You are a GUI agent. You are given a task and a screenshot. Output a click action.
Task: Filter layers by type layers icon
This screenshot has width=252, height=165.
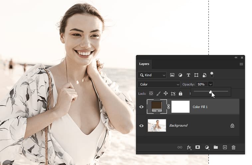tap(188, 75)
